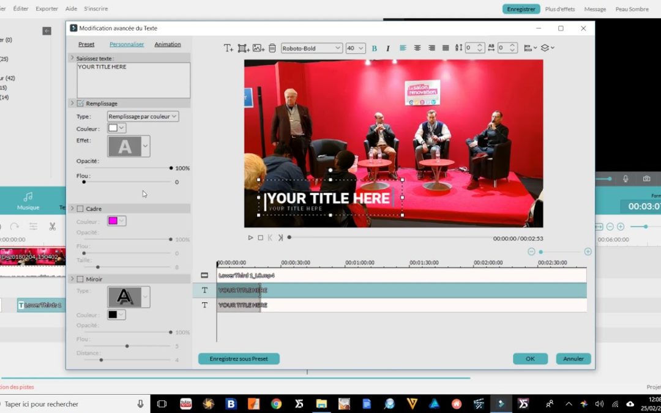Delete the text via the trash icon

click(272, 48)
